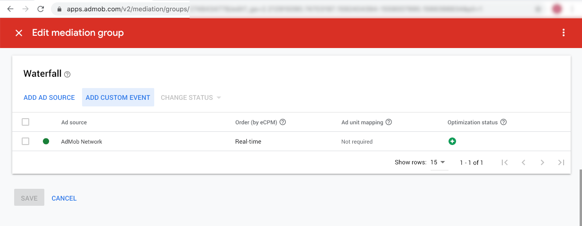
Task: Click browser back arrow
Action: click(x=10, y=8)
